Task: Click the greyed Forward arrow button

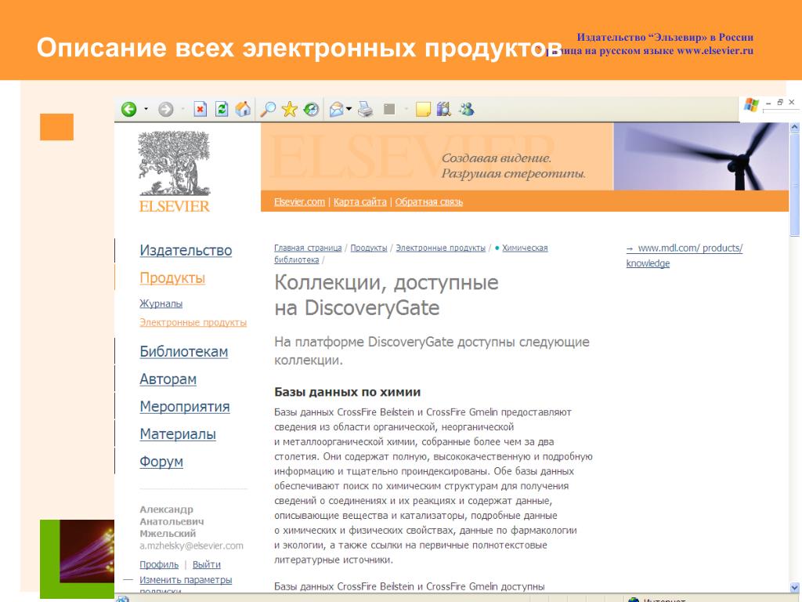Action: coord(166,109)
